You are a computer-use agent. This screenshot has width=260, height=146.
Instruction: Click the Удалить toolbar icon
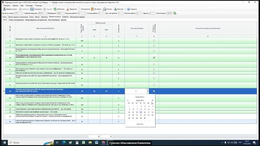coord(45,9)
